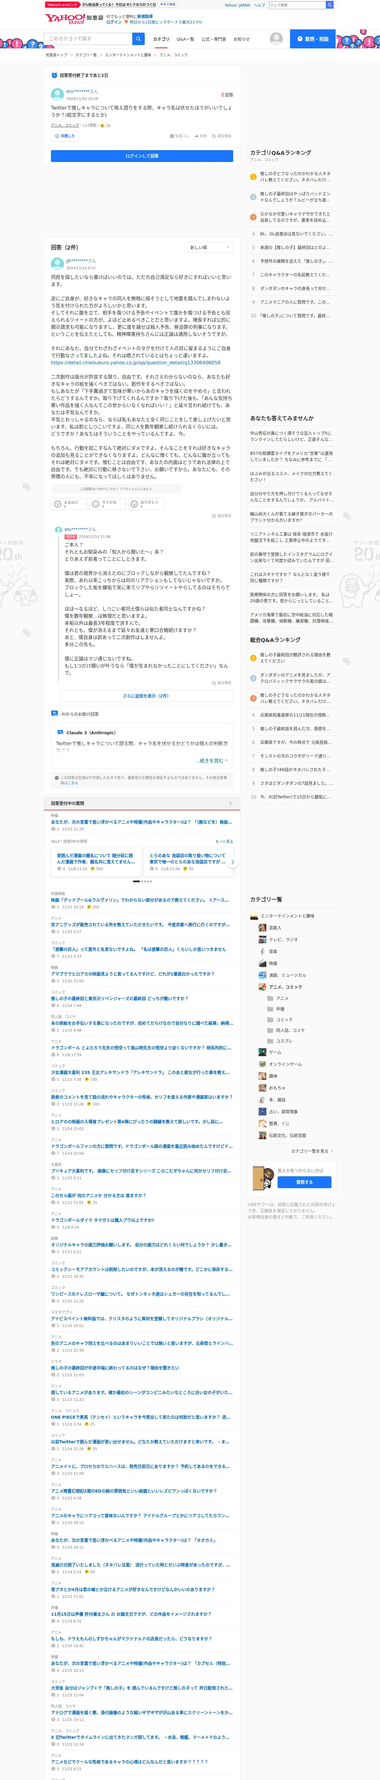Select the お知らせ tab
The image size is (380, 1780).
(x=241, y=39)
